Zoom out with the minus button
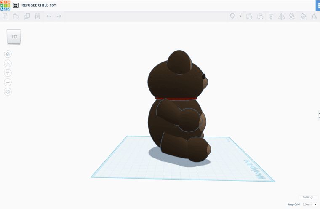The image size is (320, 209). point(8,82)
